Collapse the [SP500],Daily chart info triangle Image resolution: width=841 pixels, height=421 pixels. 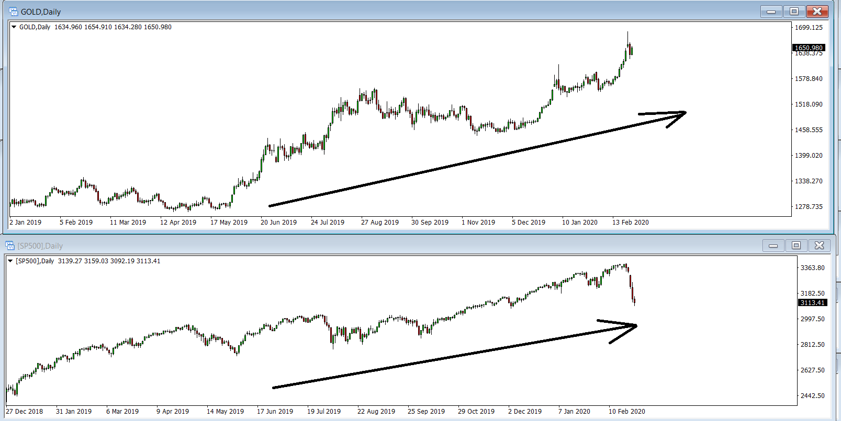tap(10, 261)
